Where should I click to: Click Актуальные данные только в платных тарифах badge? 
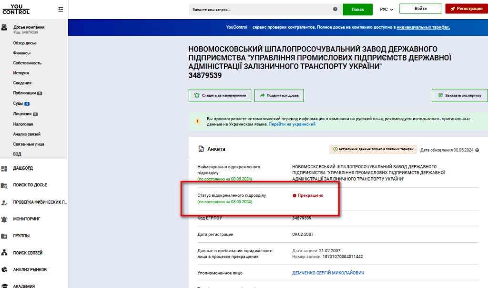pos(373,149)
